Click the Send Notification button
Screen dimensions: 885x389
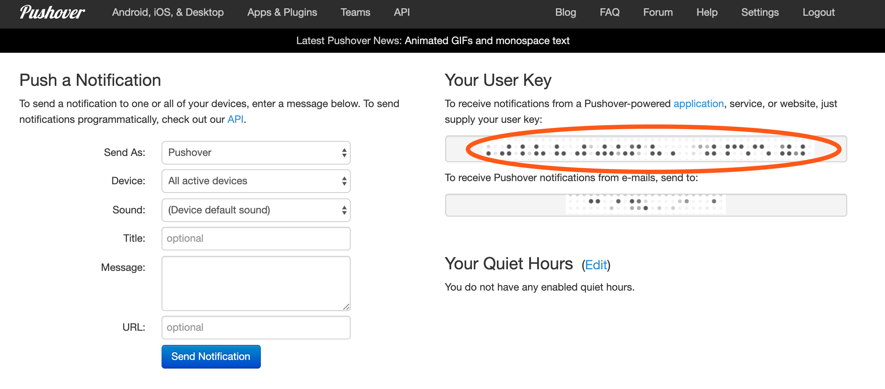211,357
